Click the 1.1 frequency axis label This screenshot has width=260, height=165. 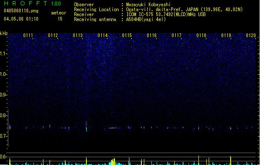pos(4,54)
